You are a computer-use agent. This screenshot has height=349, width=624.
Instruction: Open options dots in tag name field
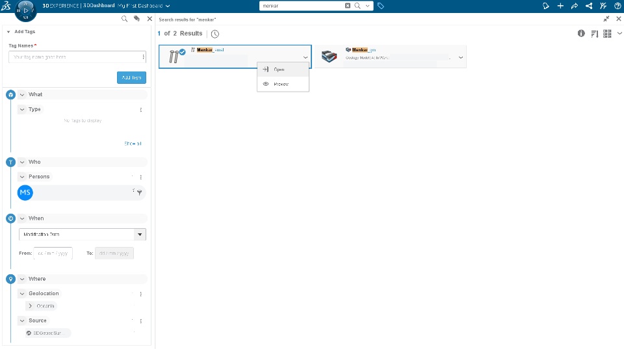point(143,57)
